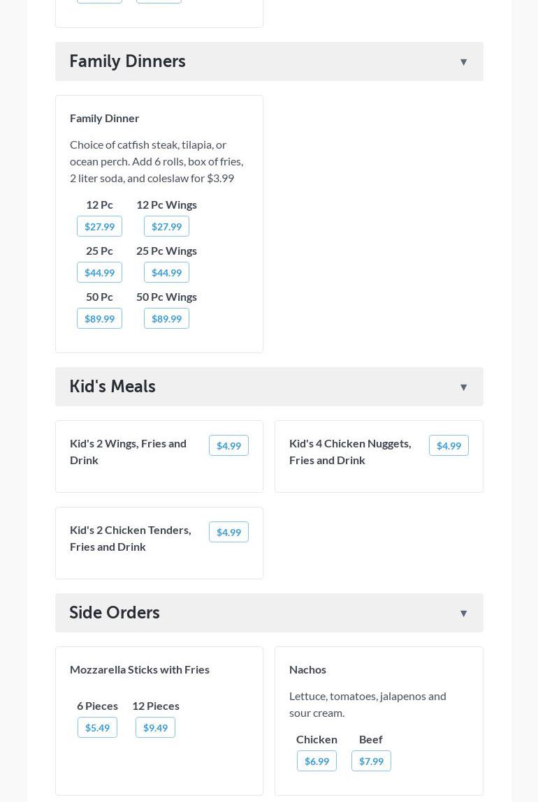Image resolution: width=538 pixels, height=802 pixels.
Task: Pick the 50 Pc $89.99 price
Action: 99,318
